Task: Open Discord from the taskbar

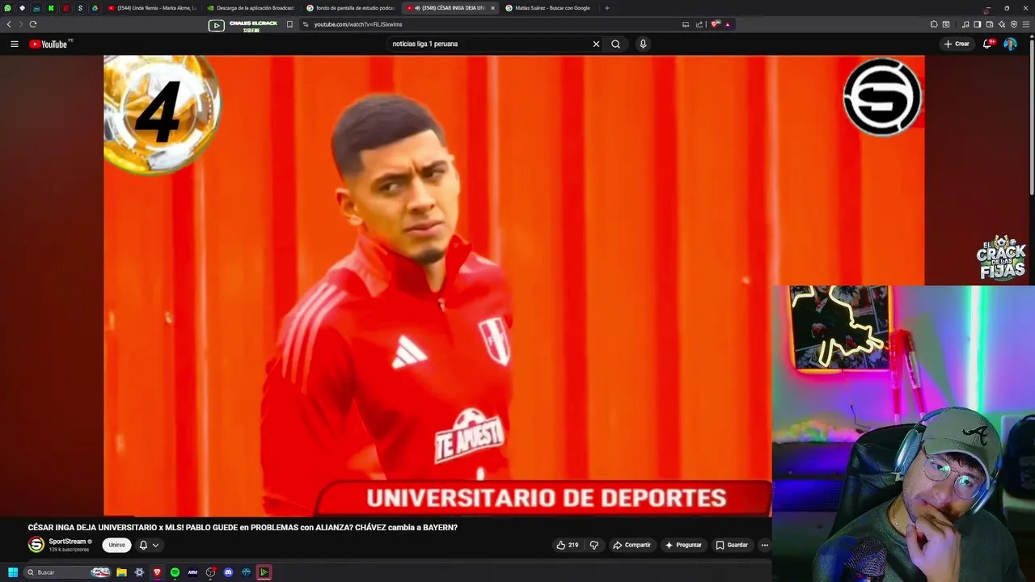Action: [228, 572]
